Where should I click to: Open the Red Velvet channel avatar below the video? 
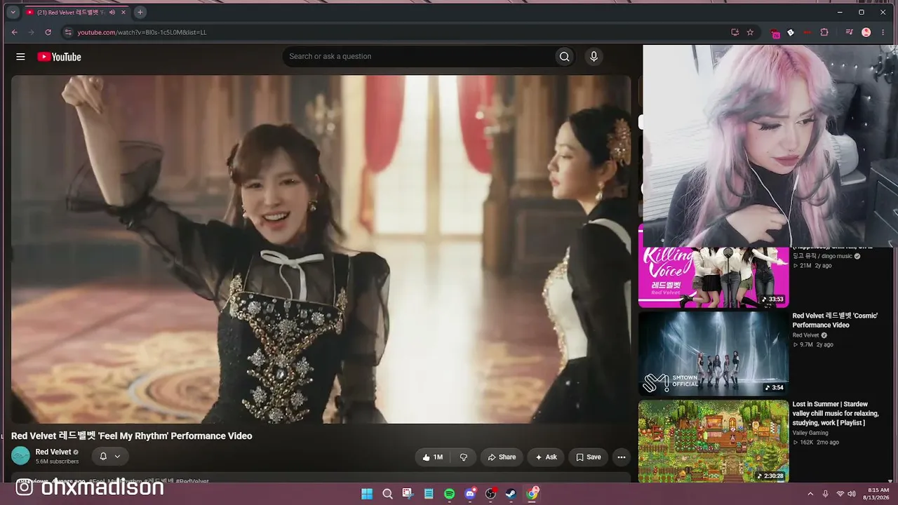(x=21, y=456)
